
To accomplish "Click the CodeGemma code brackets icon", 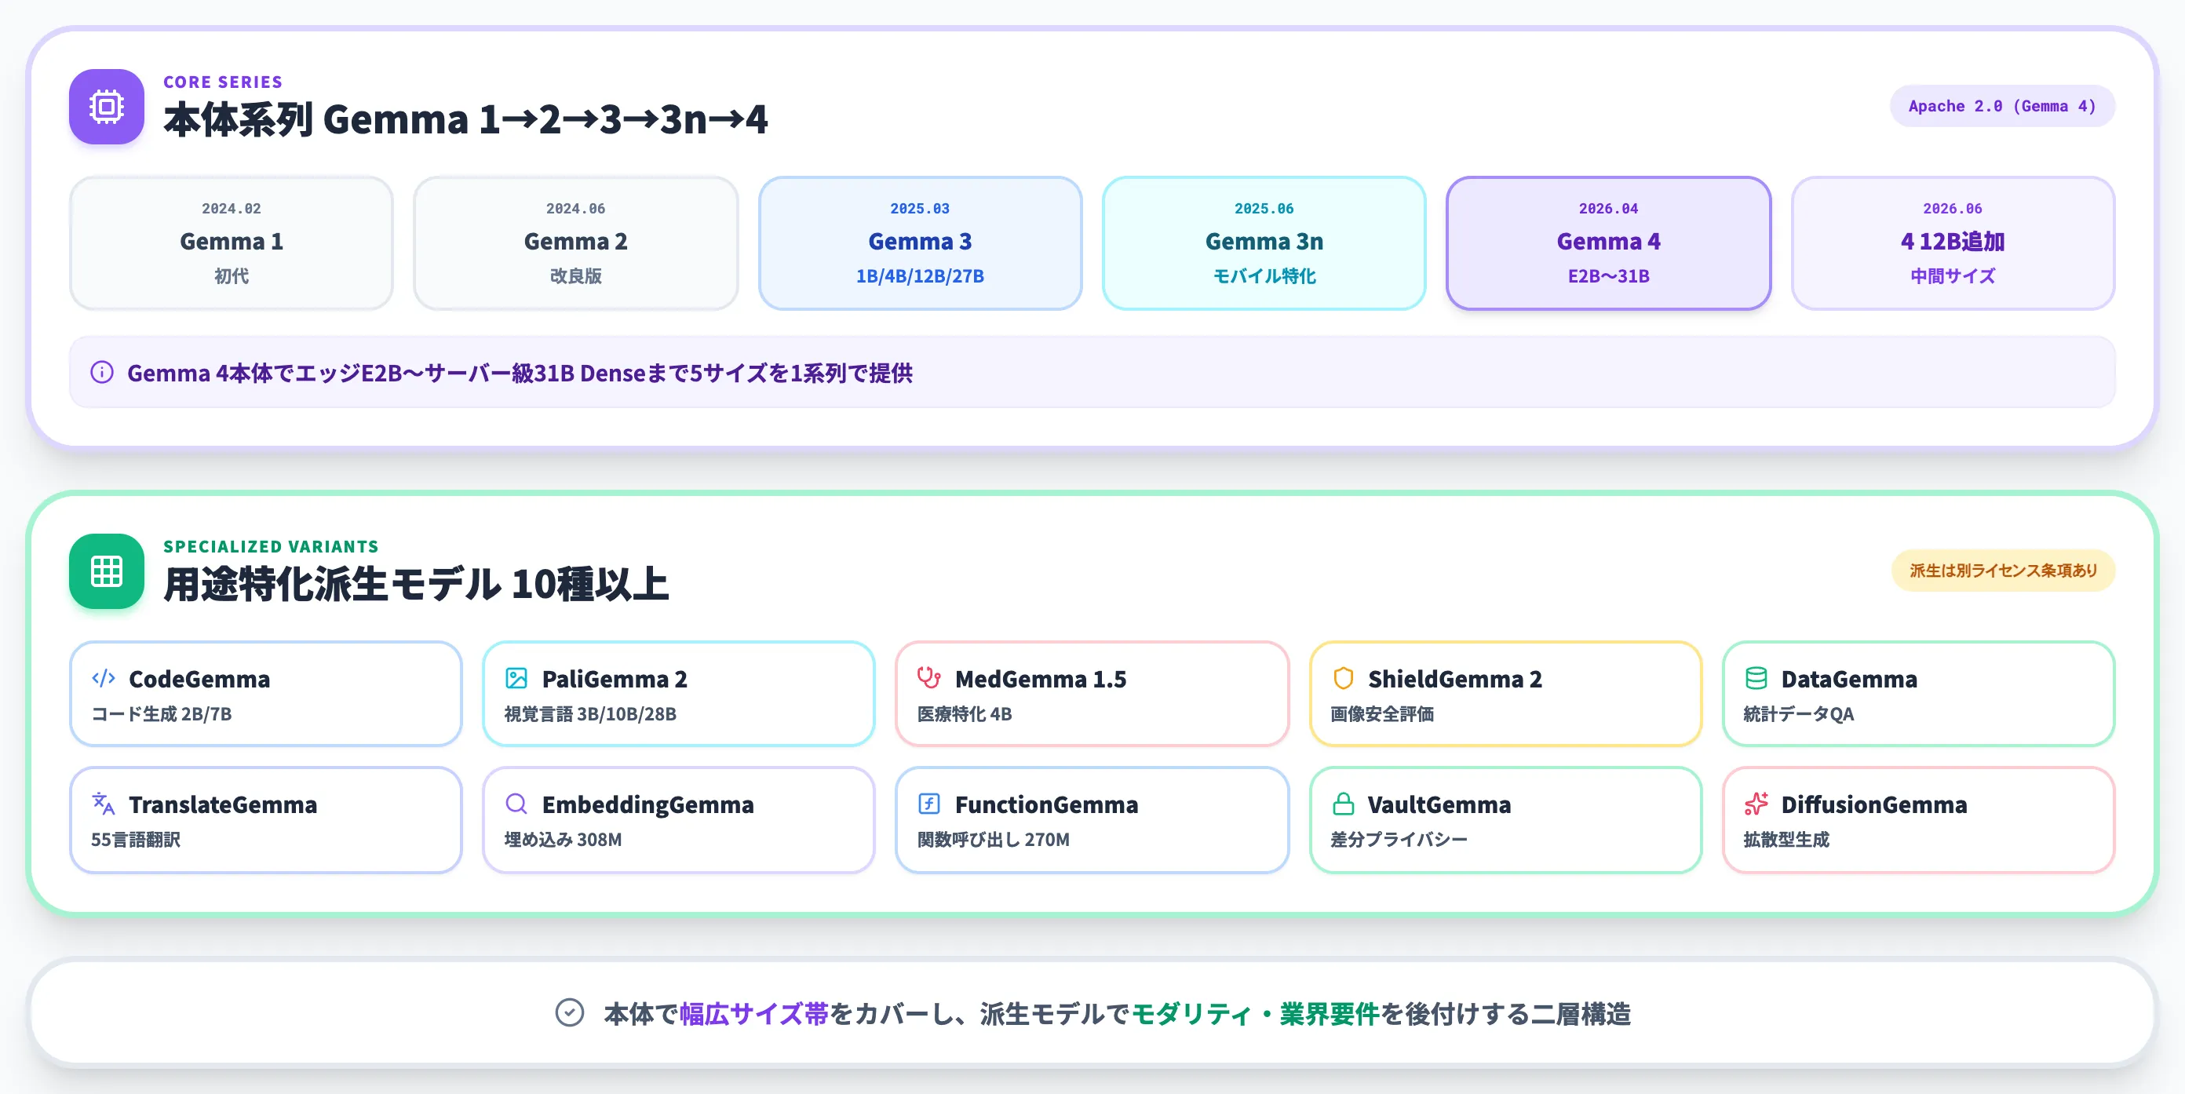I will coord(104,677).
